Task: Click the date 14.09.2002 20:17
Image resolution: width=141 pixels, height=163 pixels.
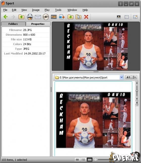Action: coord(35,54)
